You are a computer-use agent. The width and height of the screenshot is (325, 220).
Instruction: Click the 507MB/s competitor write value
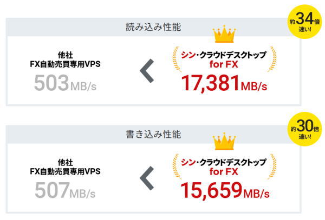(x=66, y=190)
